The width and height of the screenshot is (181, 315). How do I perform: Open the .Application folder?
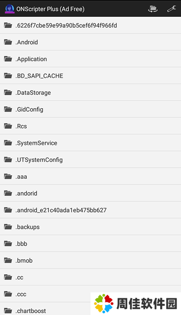coord(90,59)
